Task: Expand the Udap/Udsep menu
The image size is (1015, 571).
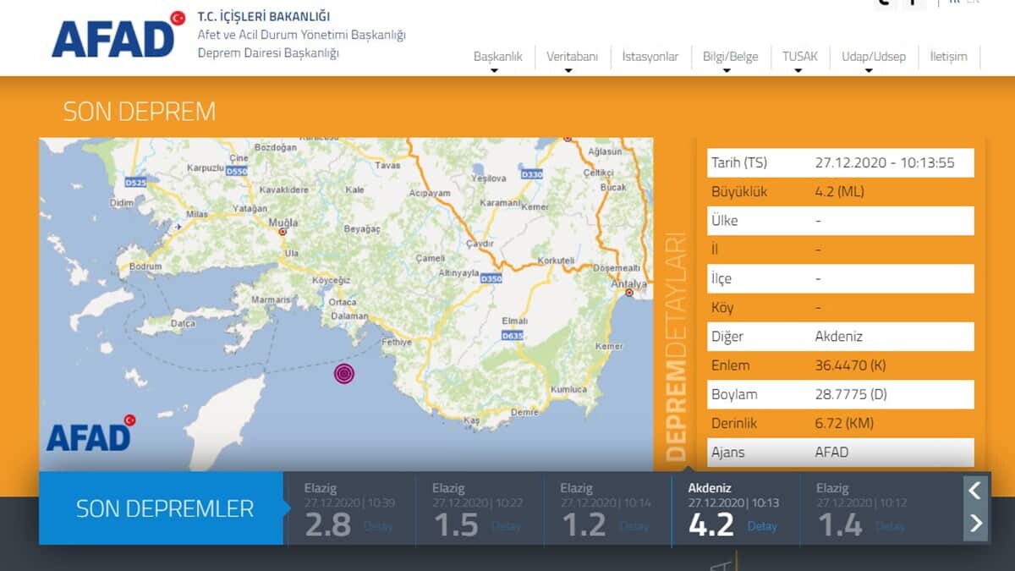Action: [873, 58]
